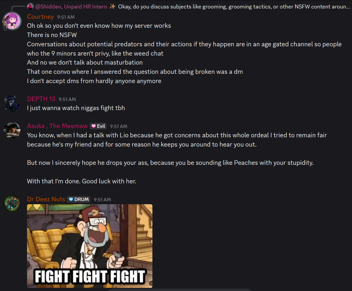Open Asuka, The Meemaw's avatar
The height and width of the screenshot is (291, 352).
pos(12,130)
